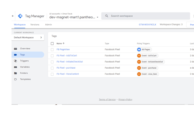The height and width of the screenshot is (116, 194).
Task: Toggle the select-all tags checkbox
Action: pos(52,44)
